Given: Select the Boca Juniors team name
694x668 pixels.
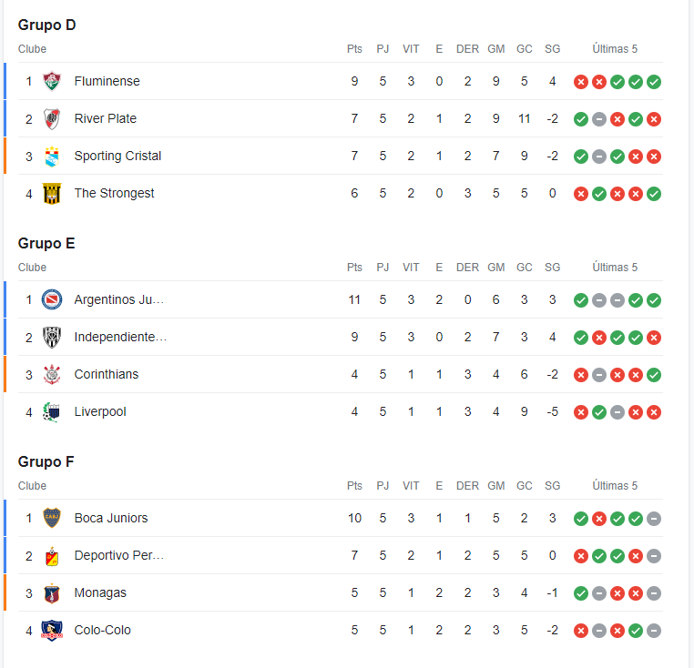Looking at the screenshot, I should tap(111, 518).
